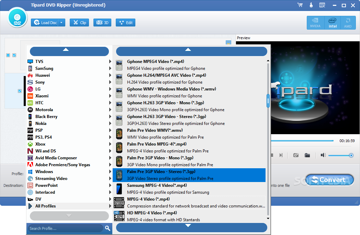Click the DV camcorder icon
This screenshot has height=235, width=360.
[x=30, y=199]
